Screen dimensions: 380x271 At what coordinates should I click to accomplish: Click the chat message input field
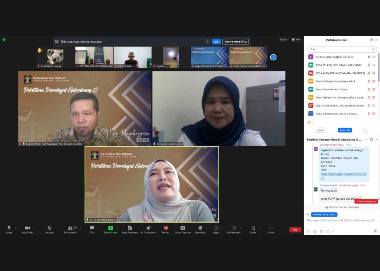click(342, 220)
